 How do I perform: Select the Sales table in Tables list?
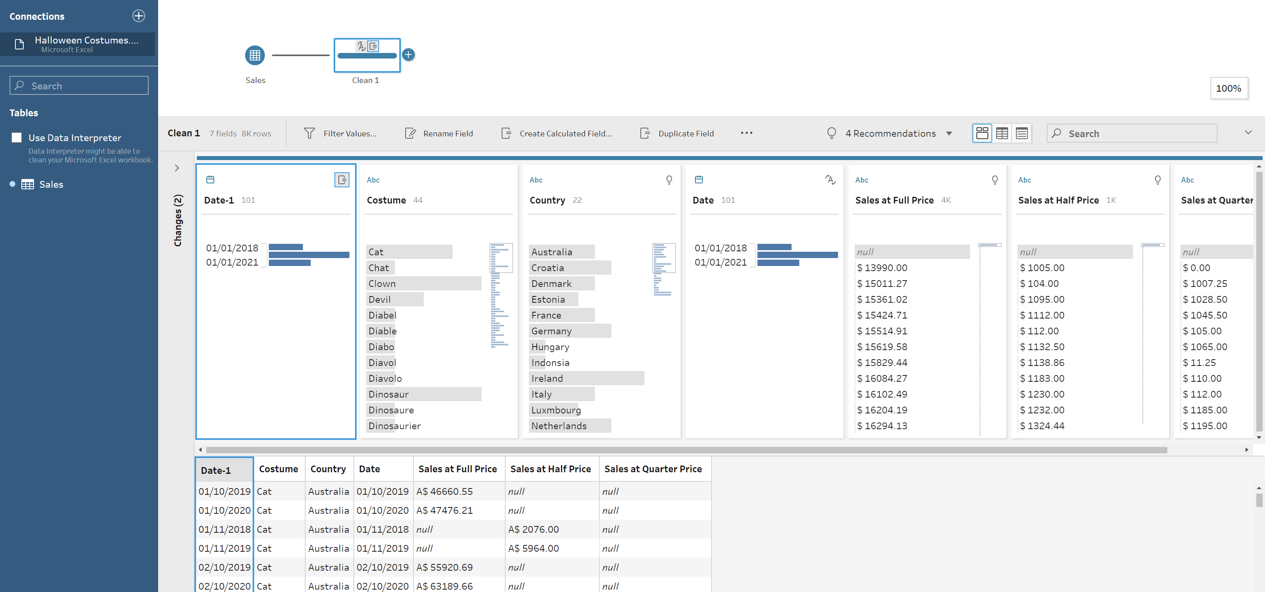(x=51, y=185)
